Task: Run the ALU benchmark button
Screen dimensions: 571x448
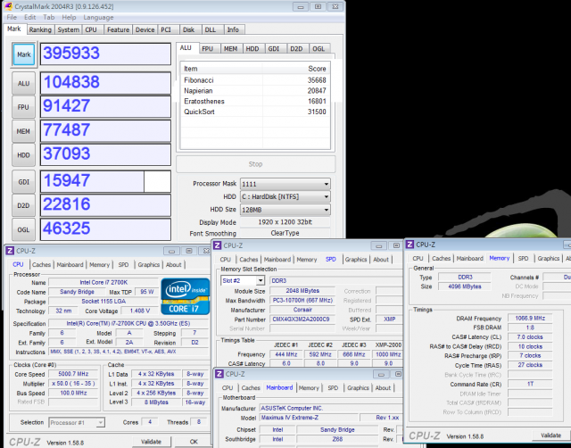Action: pyautogui.click(x=24, y=83)
